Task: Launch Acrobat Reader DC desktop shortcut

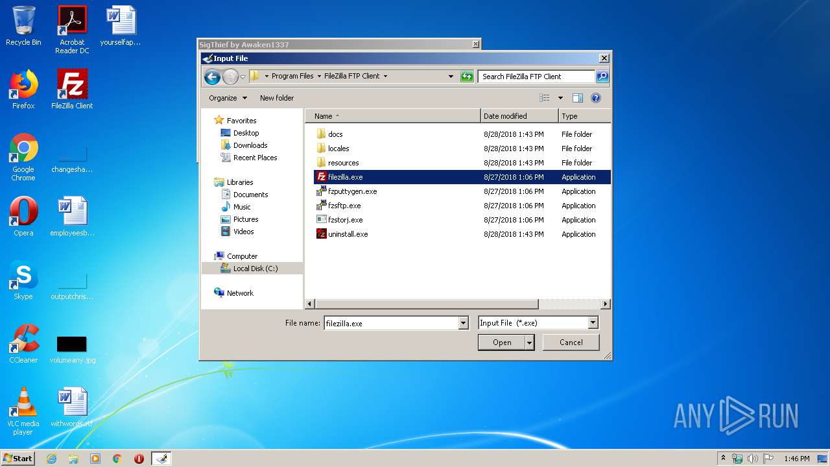Action: coord(72,29)
